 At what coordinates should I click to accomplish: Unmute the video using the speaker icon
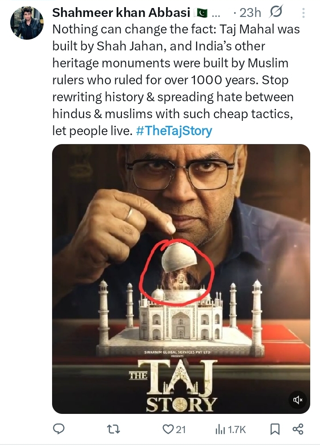coord(298,400)
